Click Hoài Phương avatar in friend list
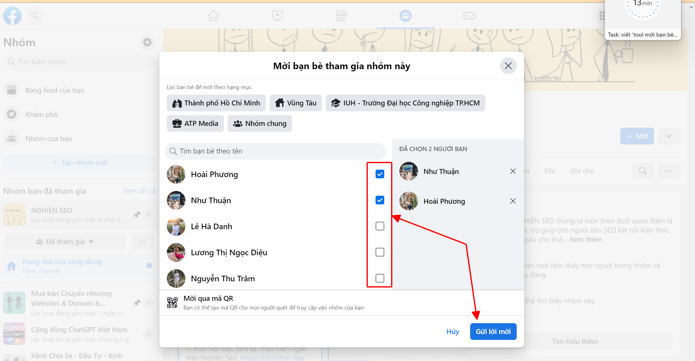The image size is (695, 361). tap(176, 174)
